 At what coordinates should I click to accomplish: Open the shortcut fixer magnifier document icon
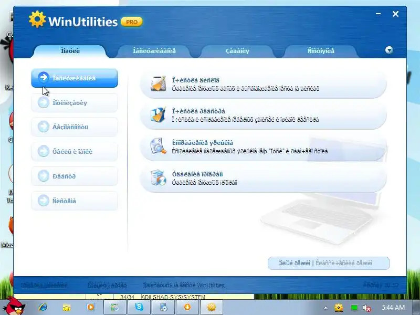[158, 146]
